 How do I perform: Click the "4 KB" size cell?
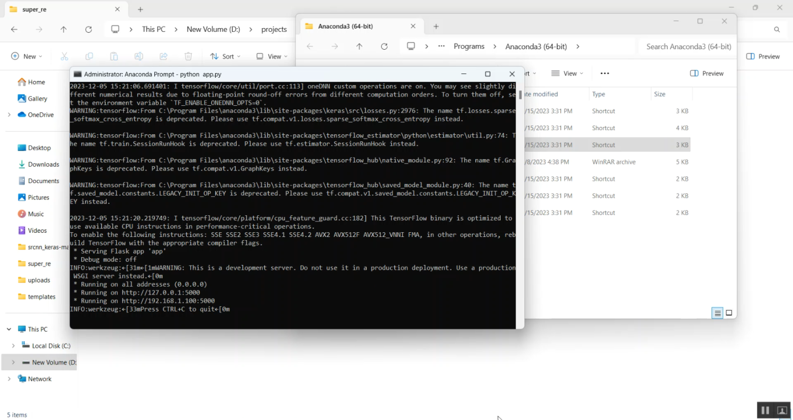tap(682, 128)
